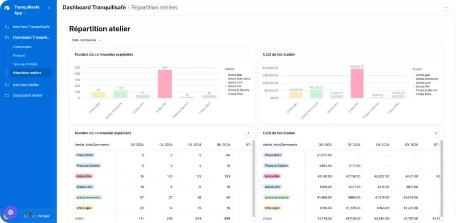Screen dimensions: 456x223
Task: Click 03-2024 column header in orders table
Action: click(137, 145)
